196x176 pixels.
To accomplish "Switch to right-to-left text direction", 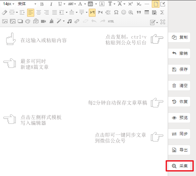I will [100, 12].
